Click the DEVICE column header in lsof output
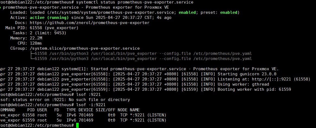Viewport: 316px width, 128px height. tap(86, 110)
